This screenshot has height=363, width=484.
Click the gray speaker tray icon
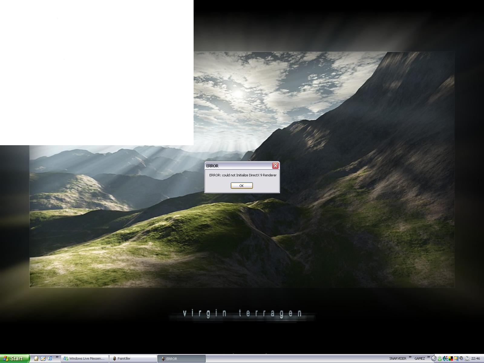461,358
